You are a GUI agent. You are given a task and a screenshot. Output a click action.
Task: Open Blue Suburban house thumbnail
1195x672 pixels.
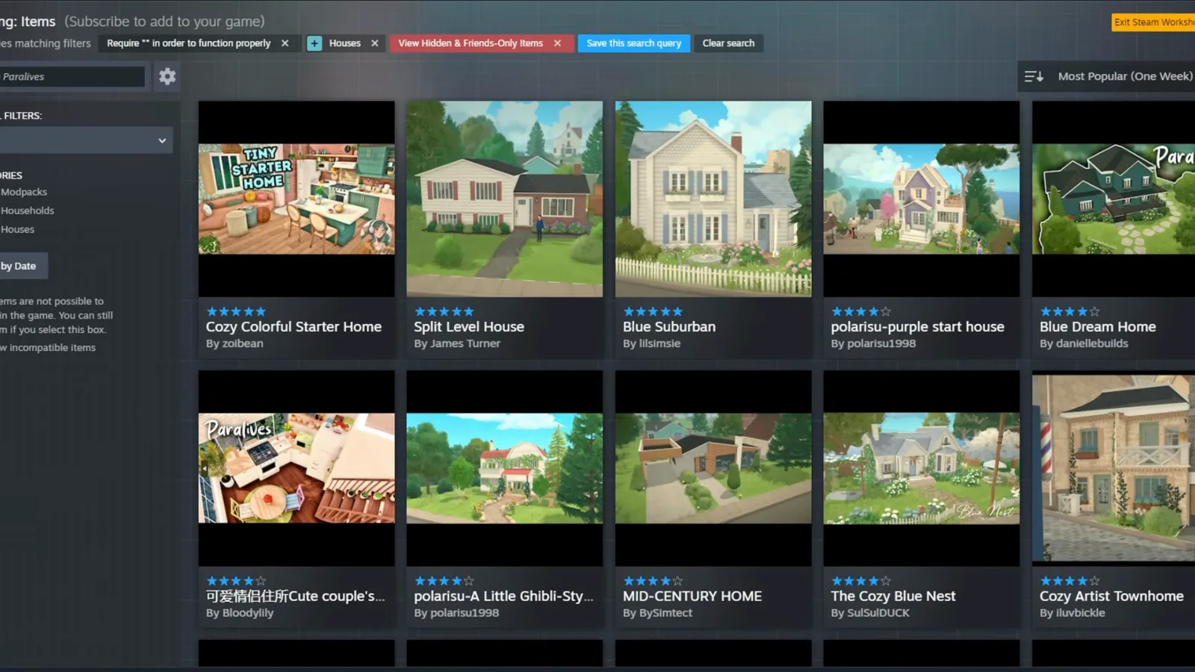713,199
